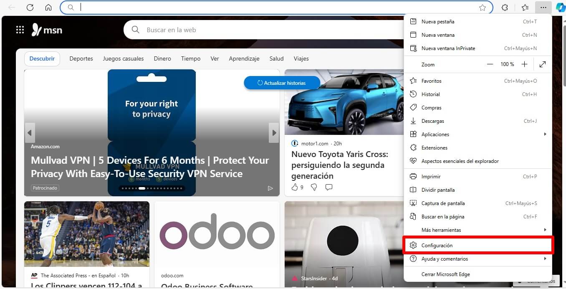Open Compras from the menu
This screenshot has height=289, width=566.
coord(478,108)
